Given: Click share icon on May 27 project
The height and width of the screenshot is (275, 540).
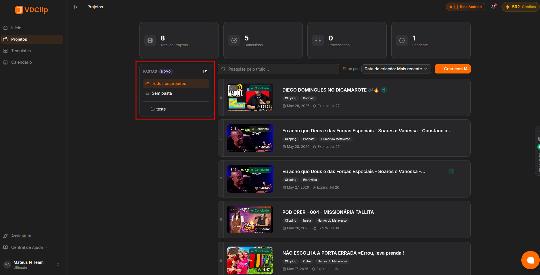Looking at the screenshot, I should pyautogui.click(x=451, y=171).
